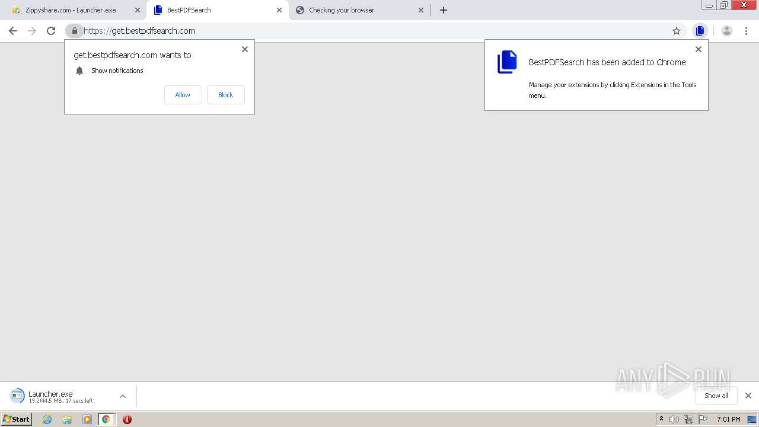759x427 pixels.
Task: Click the 'BestPDFSearch has been added to Chrome' text
Action: tap(607, 62)
